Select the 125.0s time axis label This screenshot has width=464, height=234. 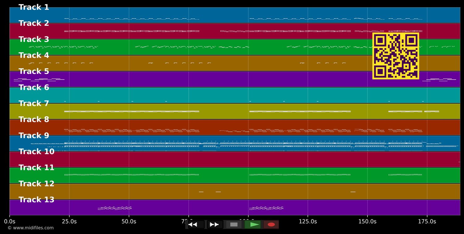pos(308,222)
